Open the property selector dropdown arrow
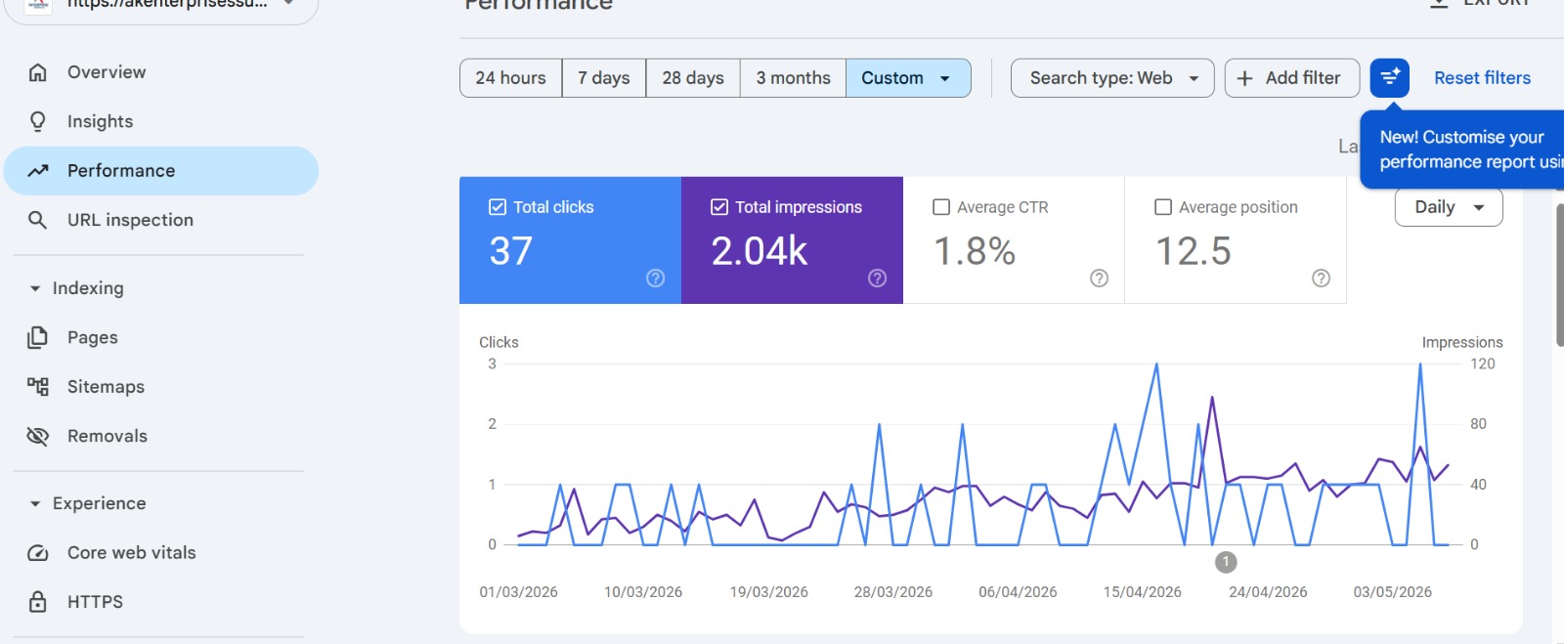 [288, 4]
